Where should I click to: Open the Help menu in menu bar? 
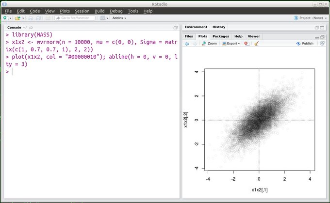coord(148,11)
